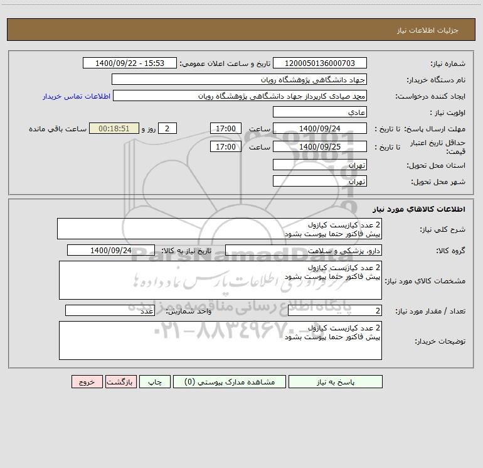Click the label 'استان محل تحویل:'
483x468 pixels.
click(x=436, y=166)
